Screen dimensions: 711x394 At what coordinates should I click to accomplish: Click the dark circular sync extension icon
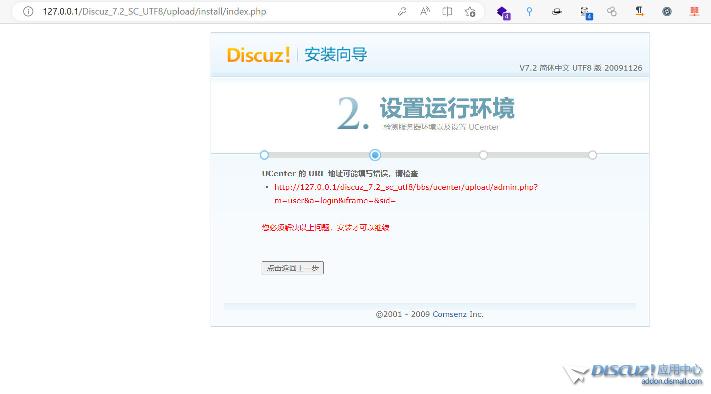666,11
